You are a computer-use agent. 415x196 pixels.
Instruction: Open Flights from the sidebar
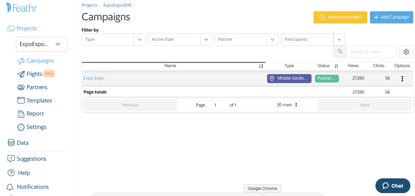pos(34,74)
